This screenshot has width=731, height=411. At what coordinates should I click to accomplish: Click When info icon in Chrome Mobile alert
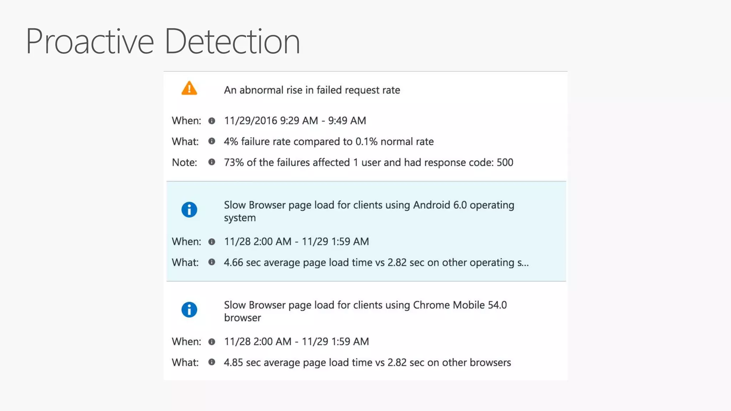coord(212,342)
